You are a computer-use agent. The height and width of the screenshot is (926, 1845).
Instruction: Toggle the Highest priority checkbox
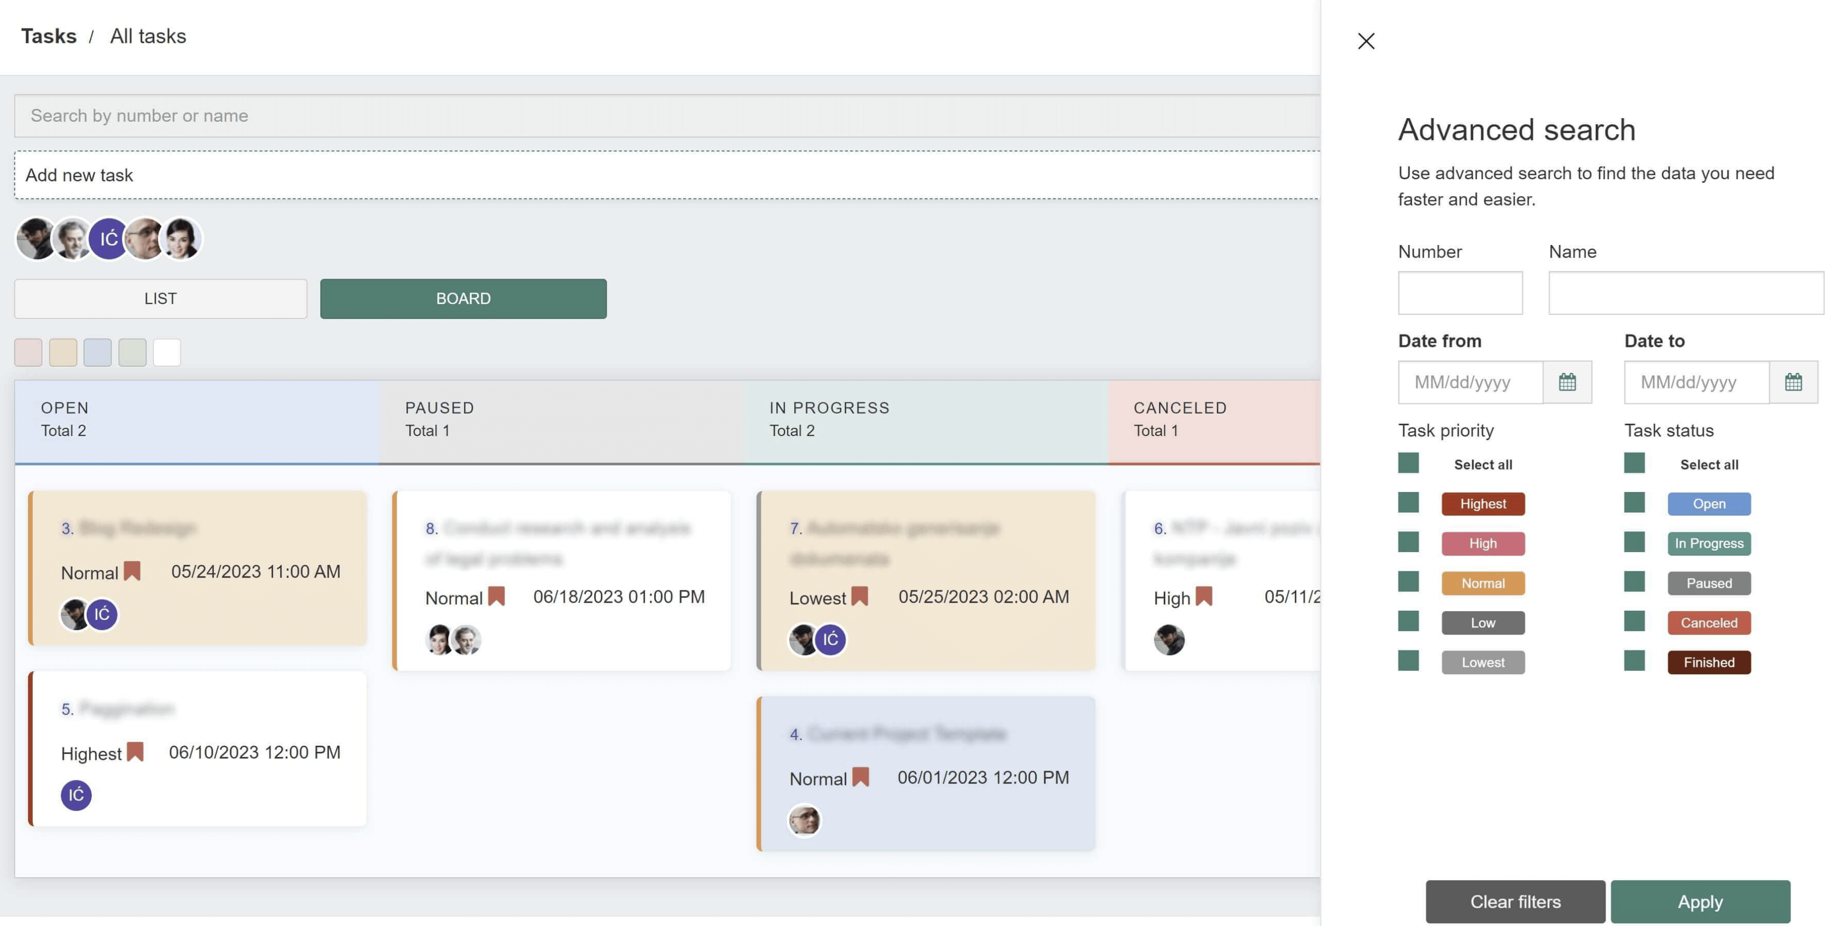[1408, 503]
